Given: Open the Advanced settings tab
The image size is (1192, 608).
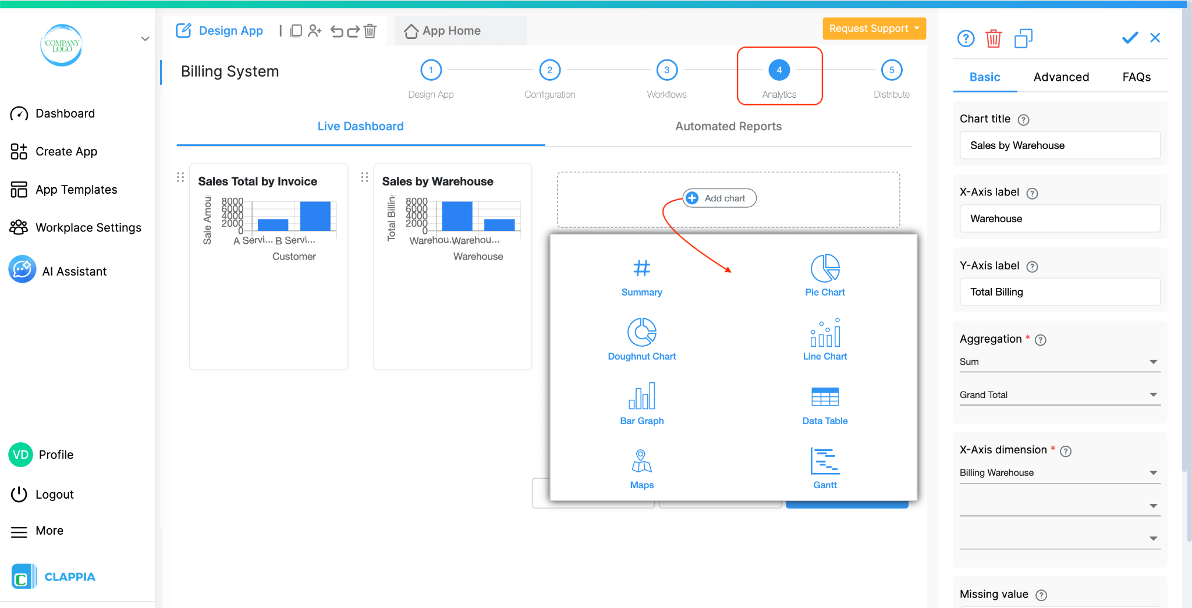Looking at the screenshot, I should pos(1060,77).
